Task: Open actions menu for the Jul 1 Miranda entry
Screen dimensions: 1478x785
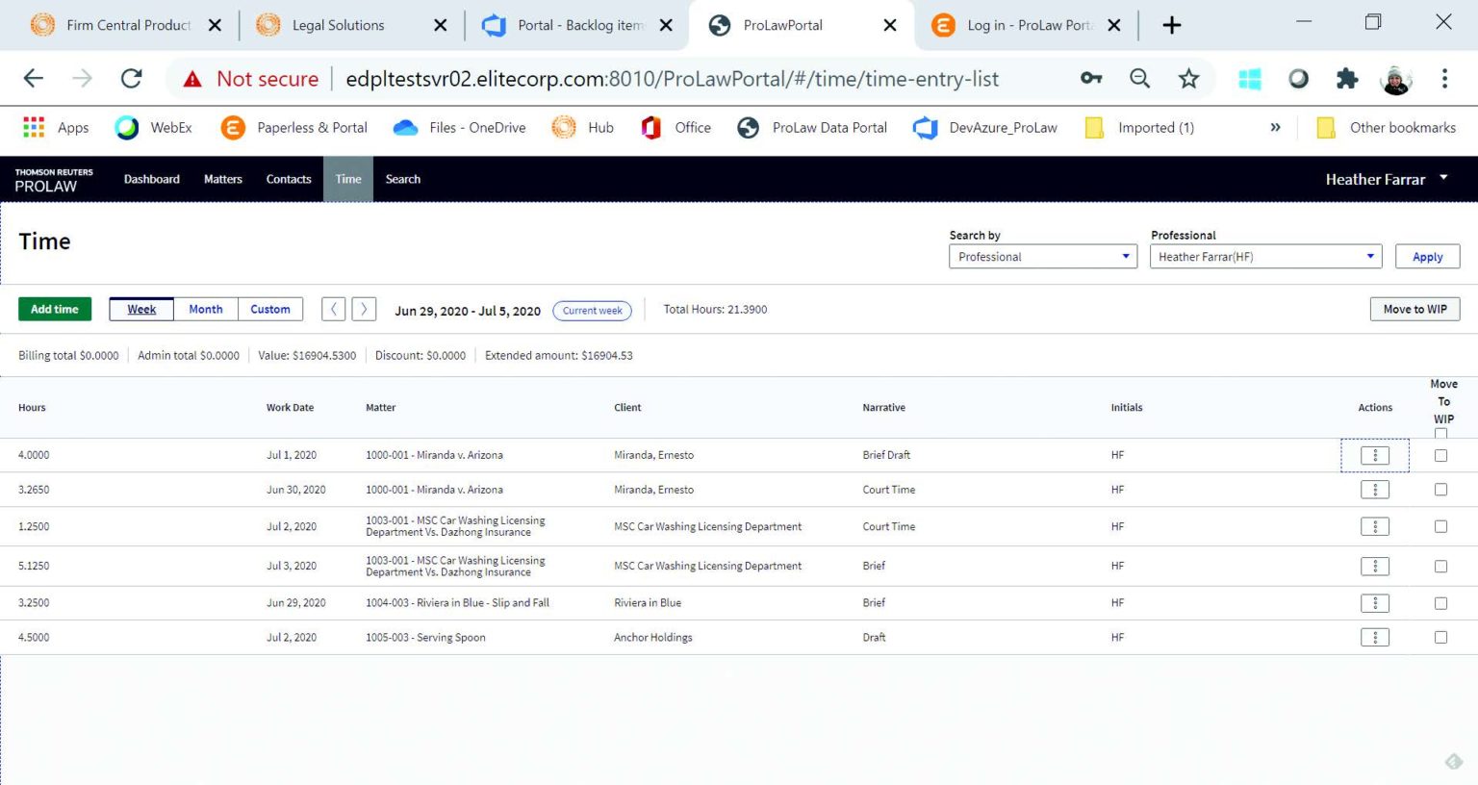Action: tap(1374, 454)
